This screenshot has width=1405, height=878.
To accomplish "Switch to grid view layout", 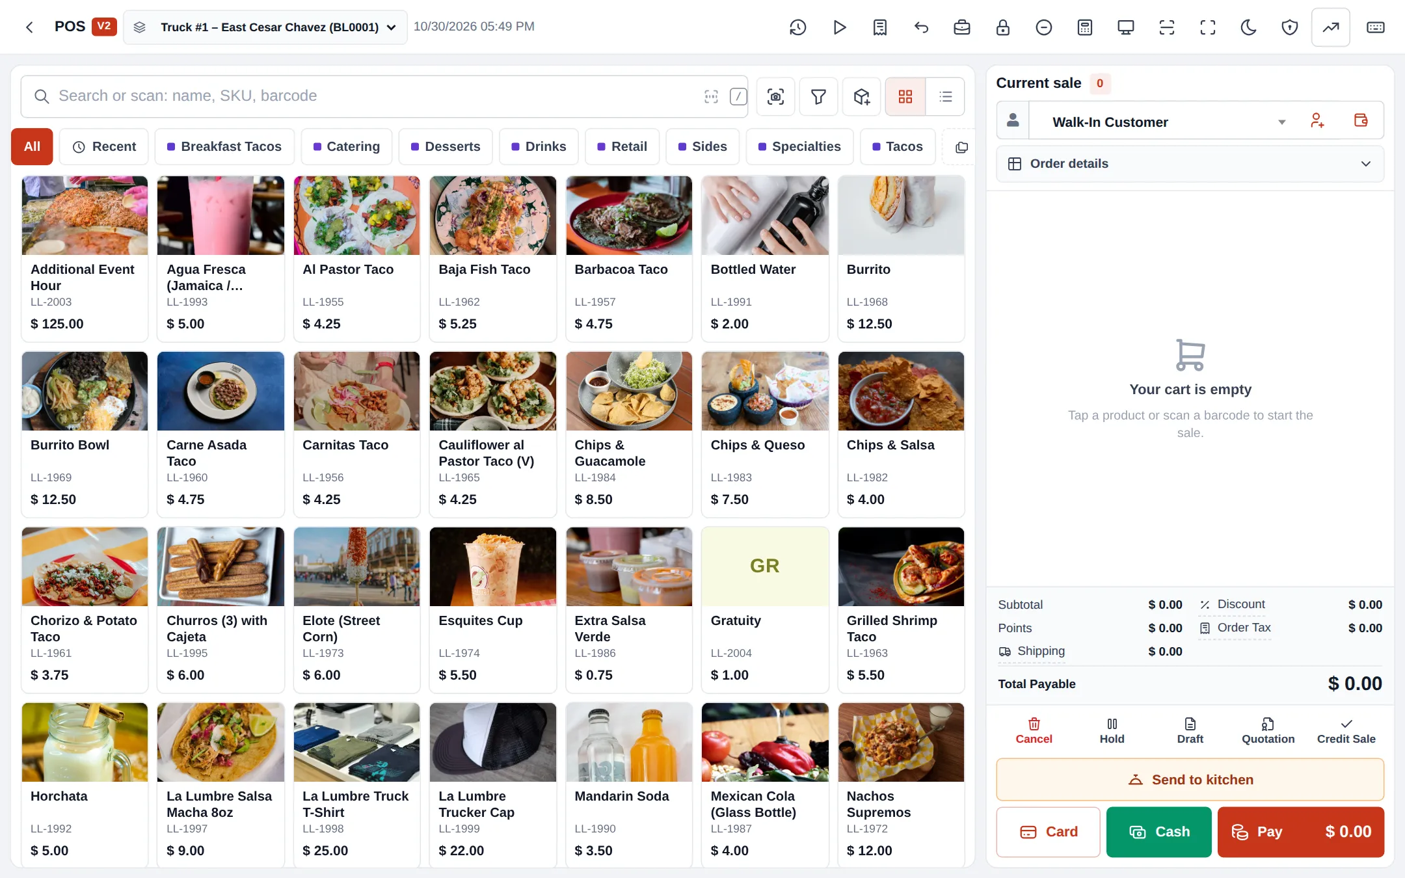I will tap(905, 97).
